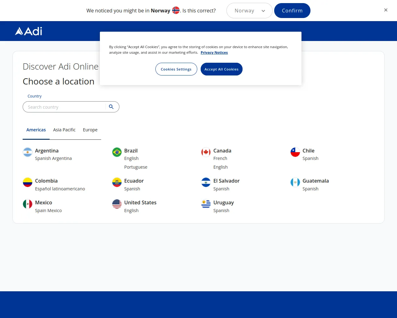Click the Discover Adi Online heading
The image size is (397, 318).
[x=60, y=66]
